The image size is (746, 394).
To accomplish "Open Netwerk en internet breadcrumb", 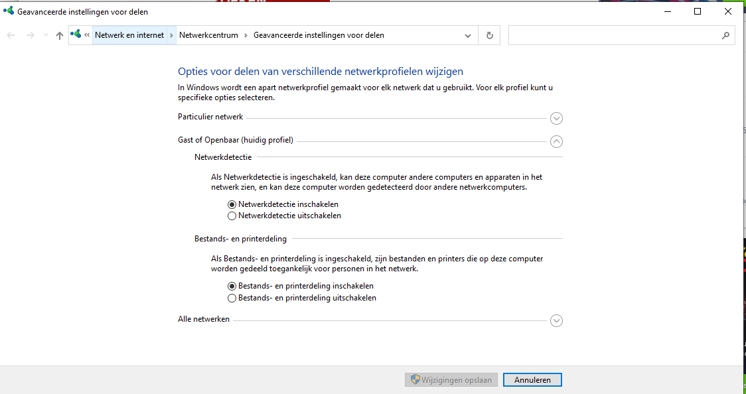I will coord(129,35).
